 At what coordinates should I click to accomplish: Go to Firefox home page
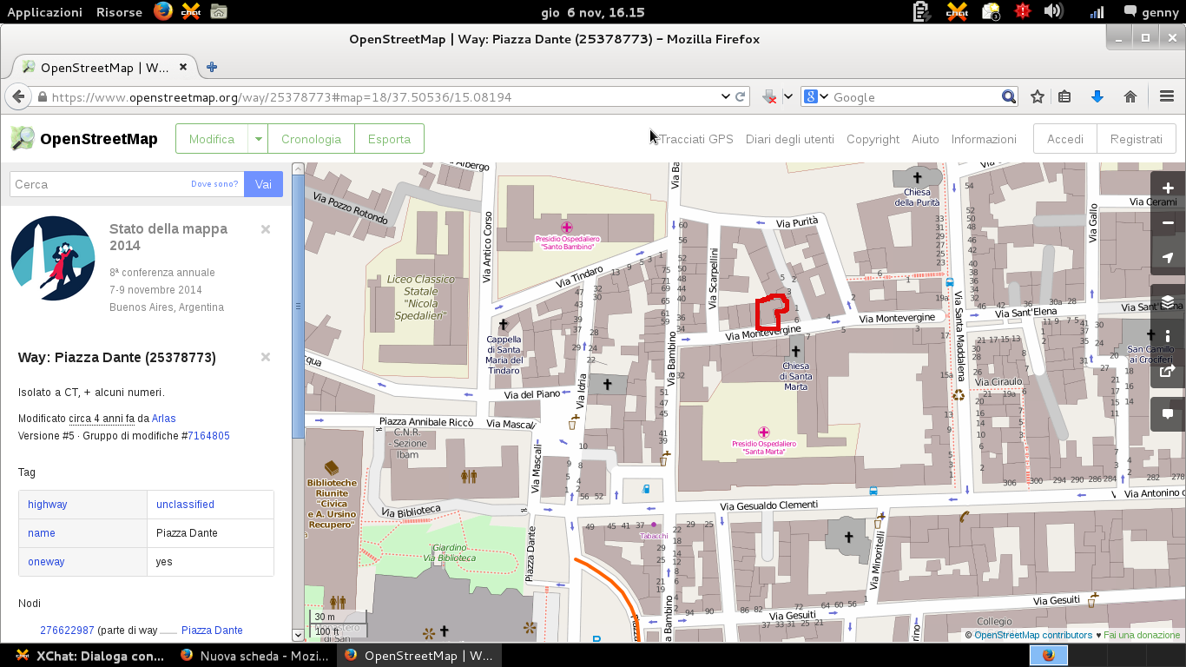[1130, 97]
